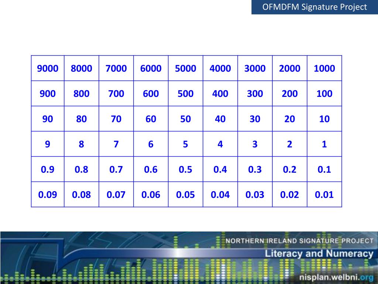Select the 0.07 cell

(116, 195)
